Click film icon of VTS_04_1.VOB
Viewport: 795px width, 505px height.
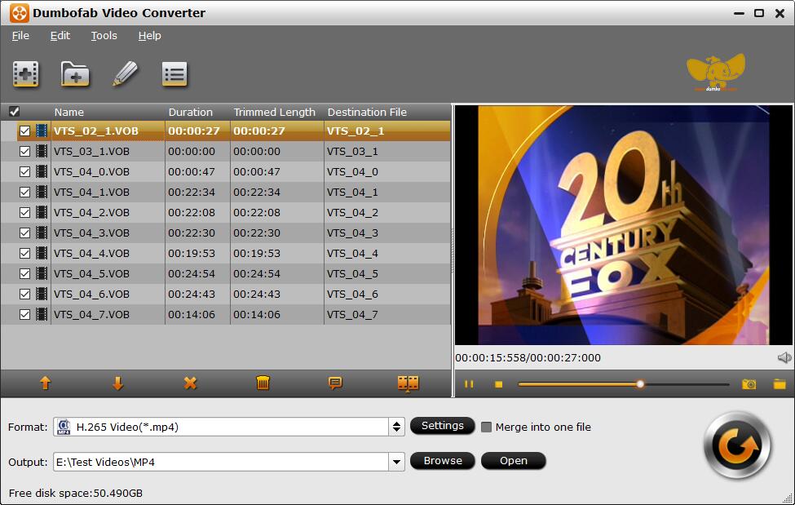pos(42,192)
